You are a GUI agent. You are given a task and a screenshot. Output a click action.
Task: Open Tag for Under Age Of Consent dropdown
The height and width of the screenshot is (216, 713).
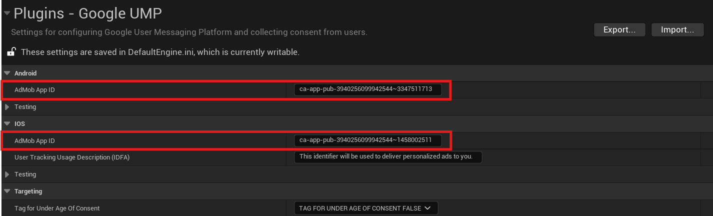[366, 208]
